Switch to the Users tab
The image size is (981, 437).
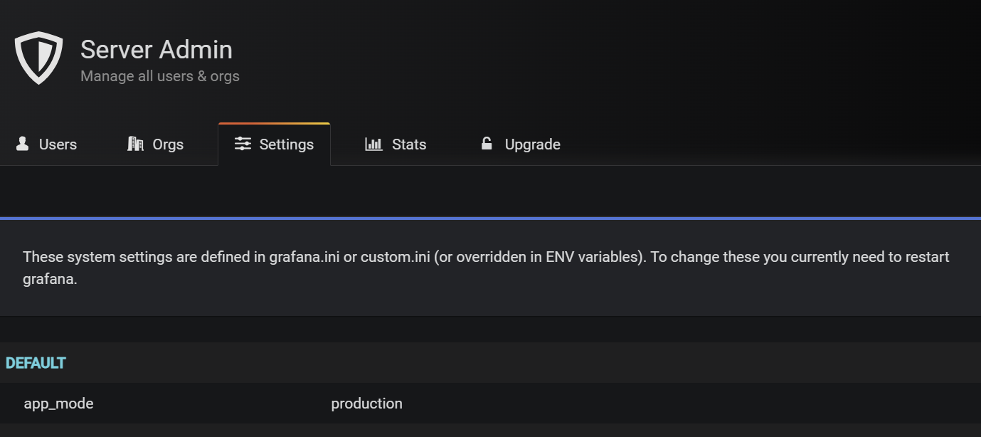coord(46,144)
